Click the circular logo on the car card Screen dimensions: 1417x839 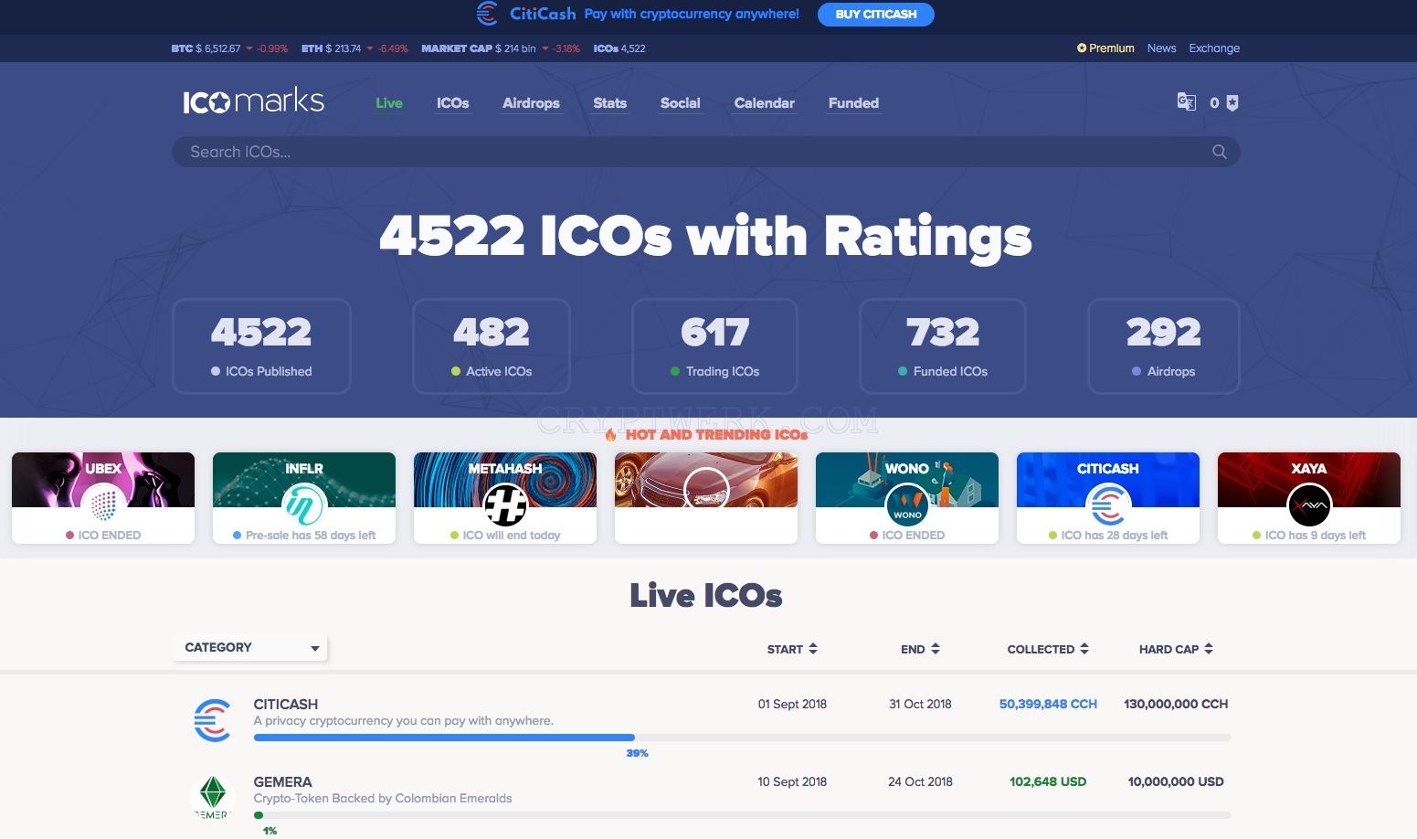(706, 489)
